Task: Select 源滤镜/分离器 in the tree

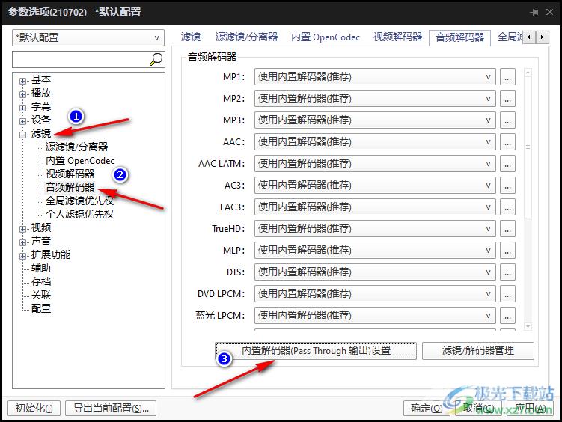Action: (x=76, y=147)
